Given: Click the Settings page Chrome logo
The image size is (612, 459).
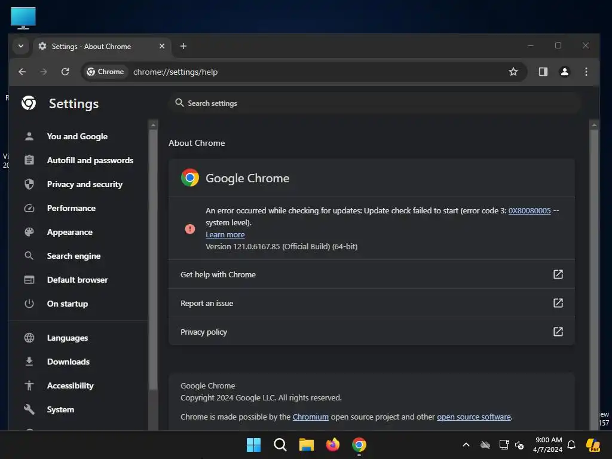Looking at the screenshot, I should pyautogui.click(x=29, y=103).
